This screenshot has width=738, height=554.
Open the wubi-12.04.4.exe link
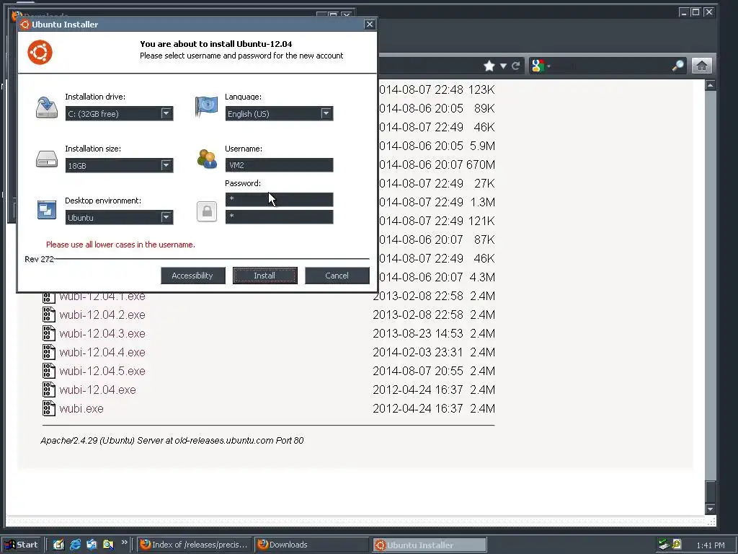102,352
